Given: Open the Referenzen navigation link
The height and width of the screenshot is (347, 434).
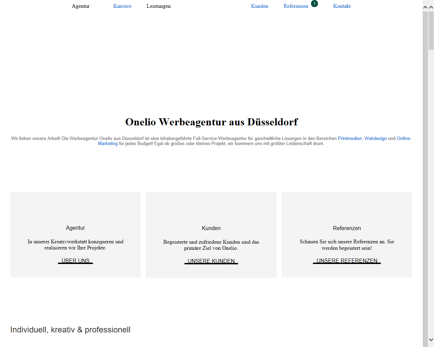Looking at the screenshot, I should pyautogui.click(x=296, y=6).
